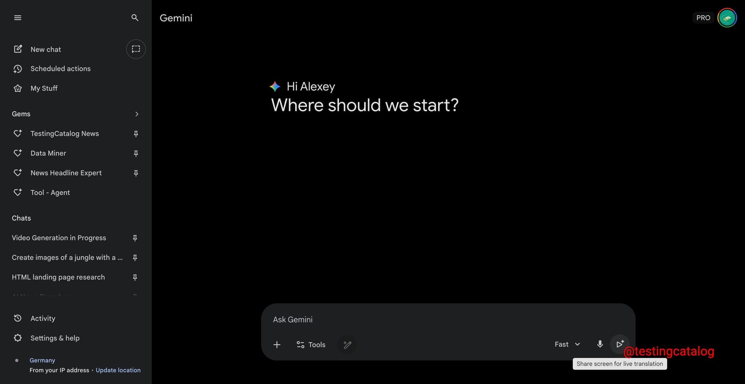Click the microphone voice input icon
The height and width of the screenshot is (384, 745).
pyautogui.click(x=600, y=344)
